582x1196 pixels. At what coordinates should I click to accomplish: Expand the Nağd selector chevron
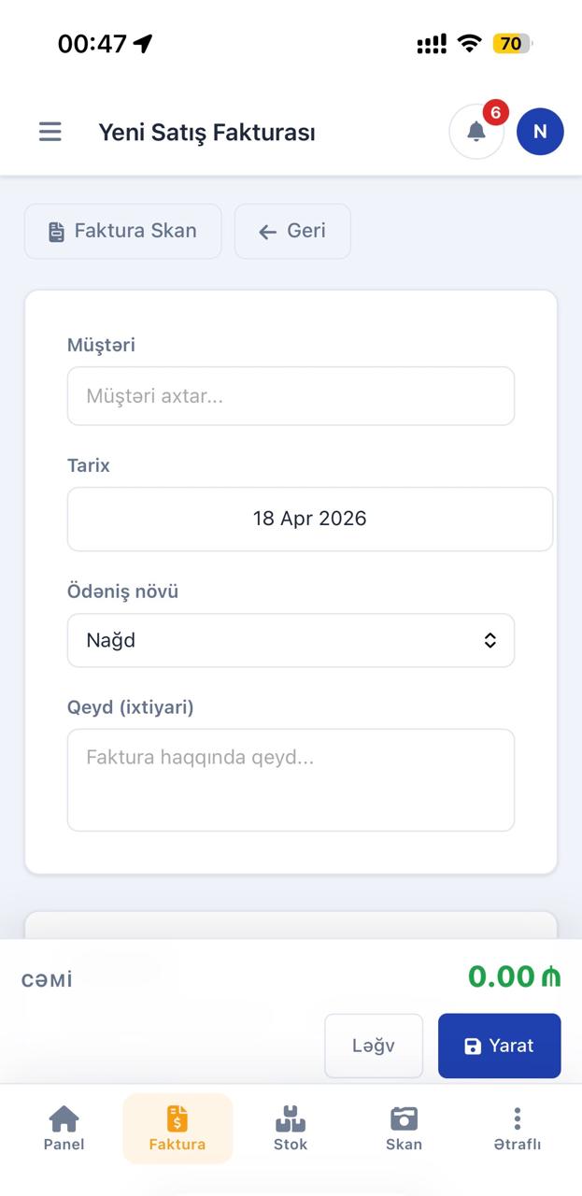(490, 640)
